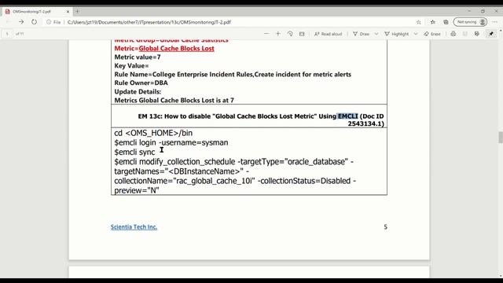Zoom out the PDF

click(266, 34)
